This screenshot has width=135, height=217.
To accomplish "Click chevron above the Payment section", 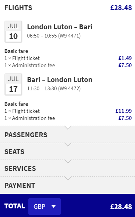I will point(68,178).
